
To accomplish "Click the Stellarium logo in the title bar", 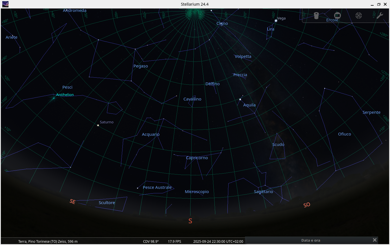I will point(5,4).
